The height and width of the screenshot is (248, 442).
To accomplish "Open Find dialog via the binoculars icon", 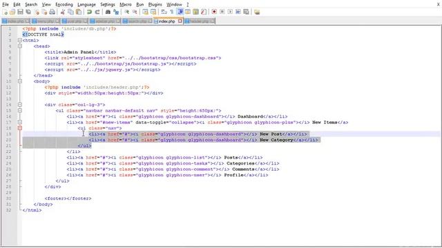I will pos(108,12).
